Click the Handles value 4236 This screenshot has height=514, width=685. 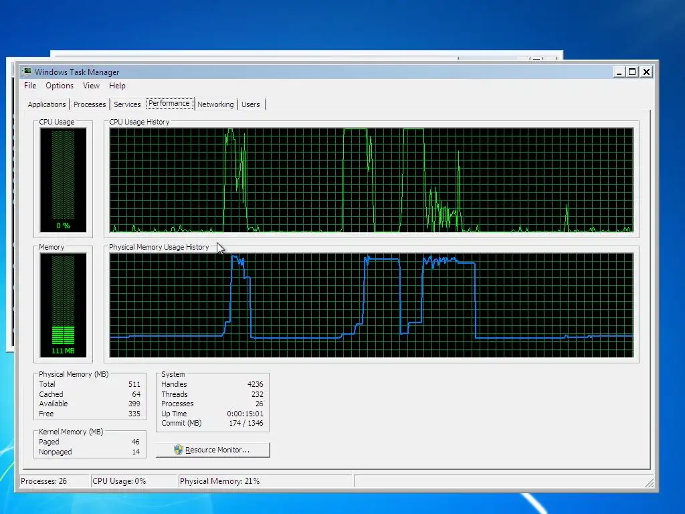(x=255, y=384)
